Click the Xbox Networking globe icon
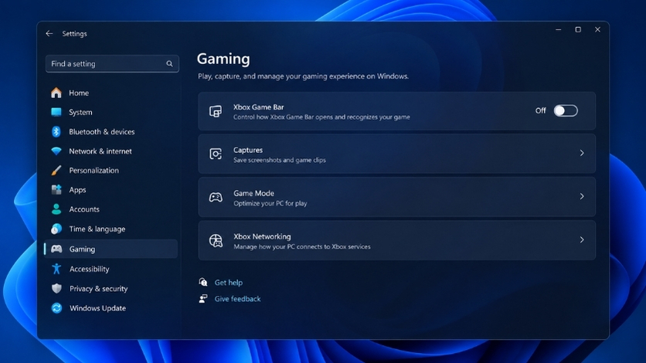This screenshot has width=646, height=363. (x=216, y=241)
